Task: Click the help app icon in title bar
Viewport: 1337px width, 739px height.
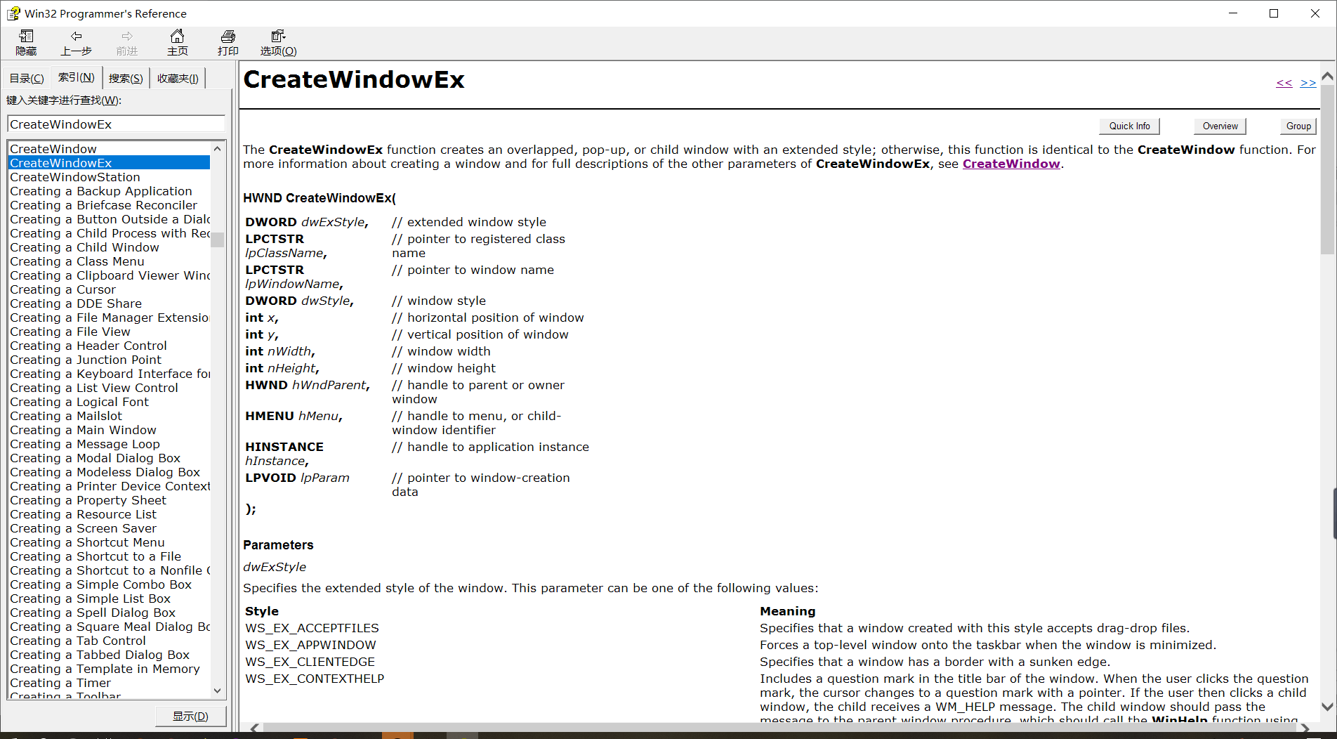Action: [13, 13]
